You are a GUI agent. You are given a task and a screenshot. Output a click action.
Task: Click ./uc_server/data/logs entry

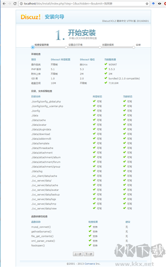(43, 199)
